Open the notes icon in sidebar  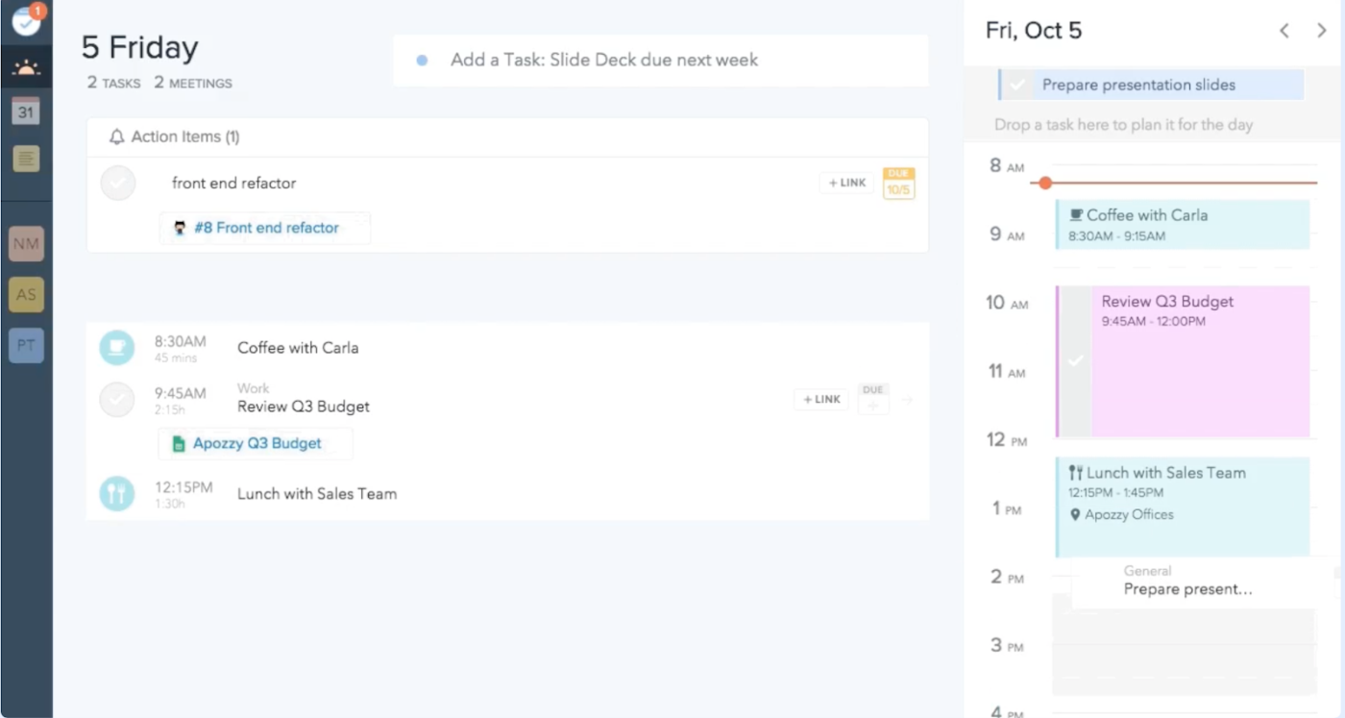point(26,158)
